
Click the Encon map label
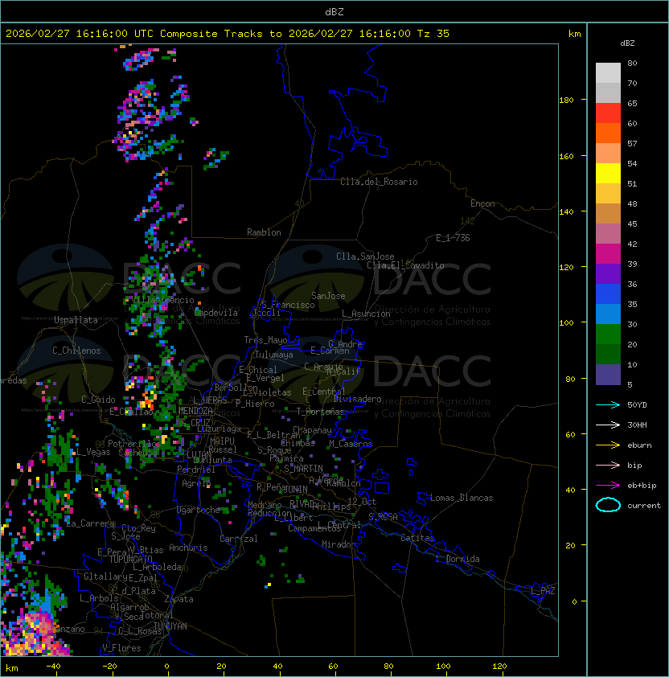click(482, 203)
